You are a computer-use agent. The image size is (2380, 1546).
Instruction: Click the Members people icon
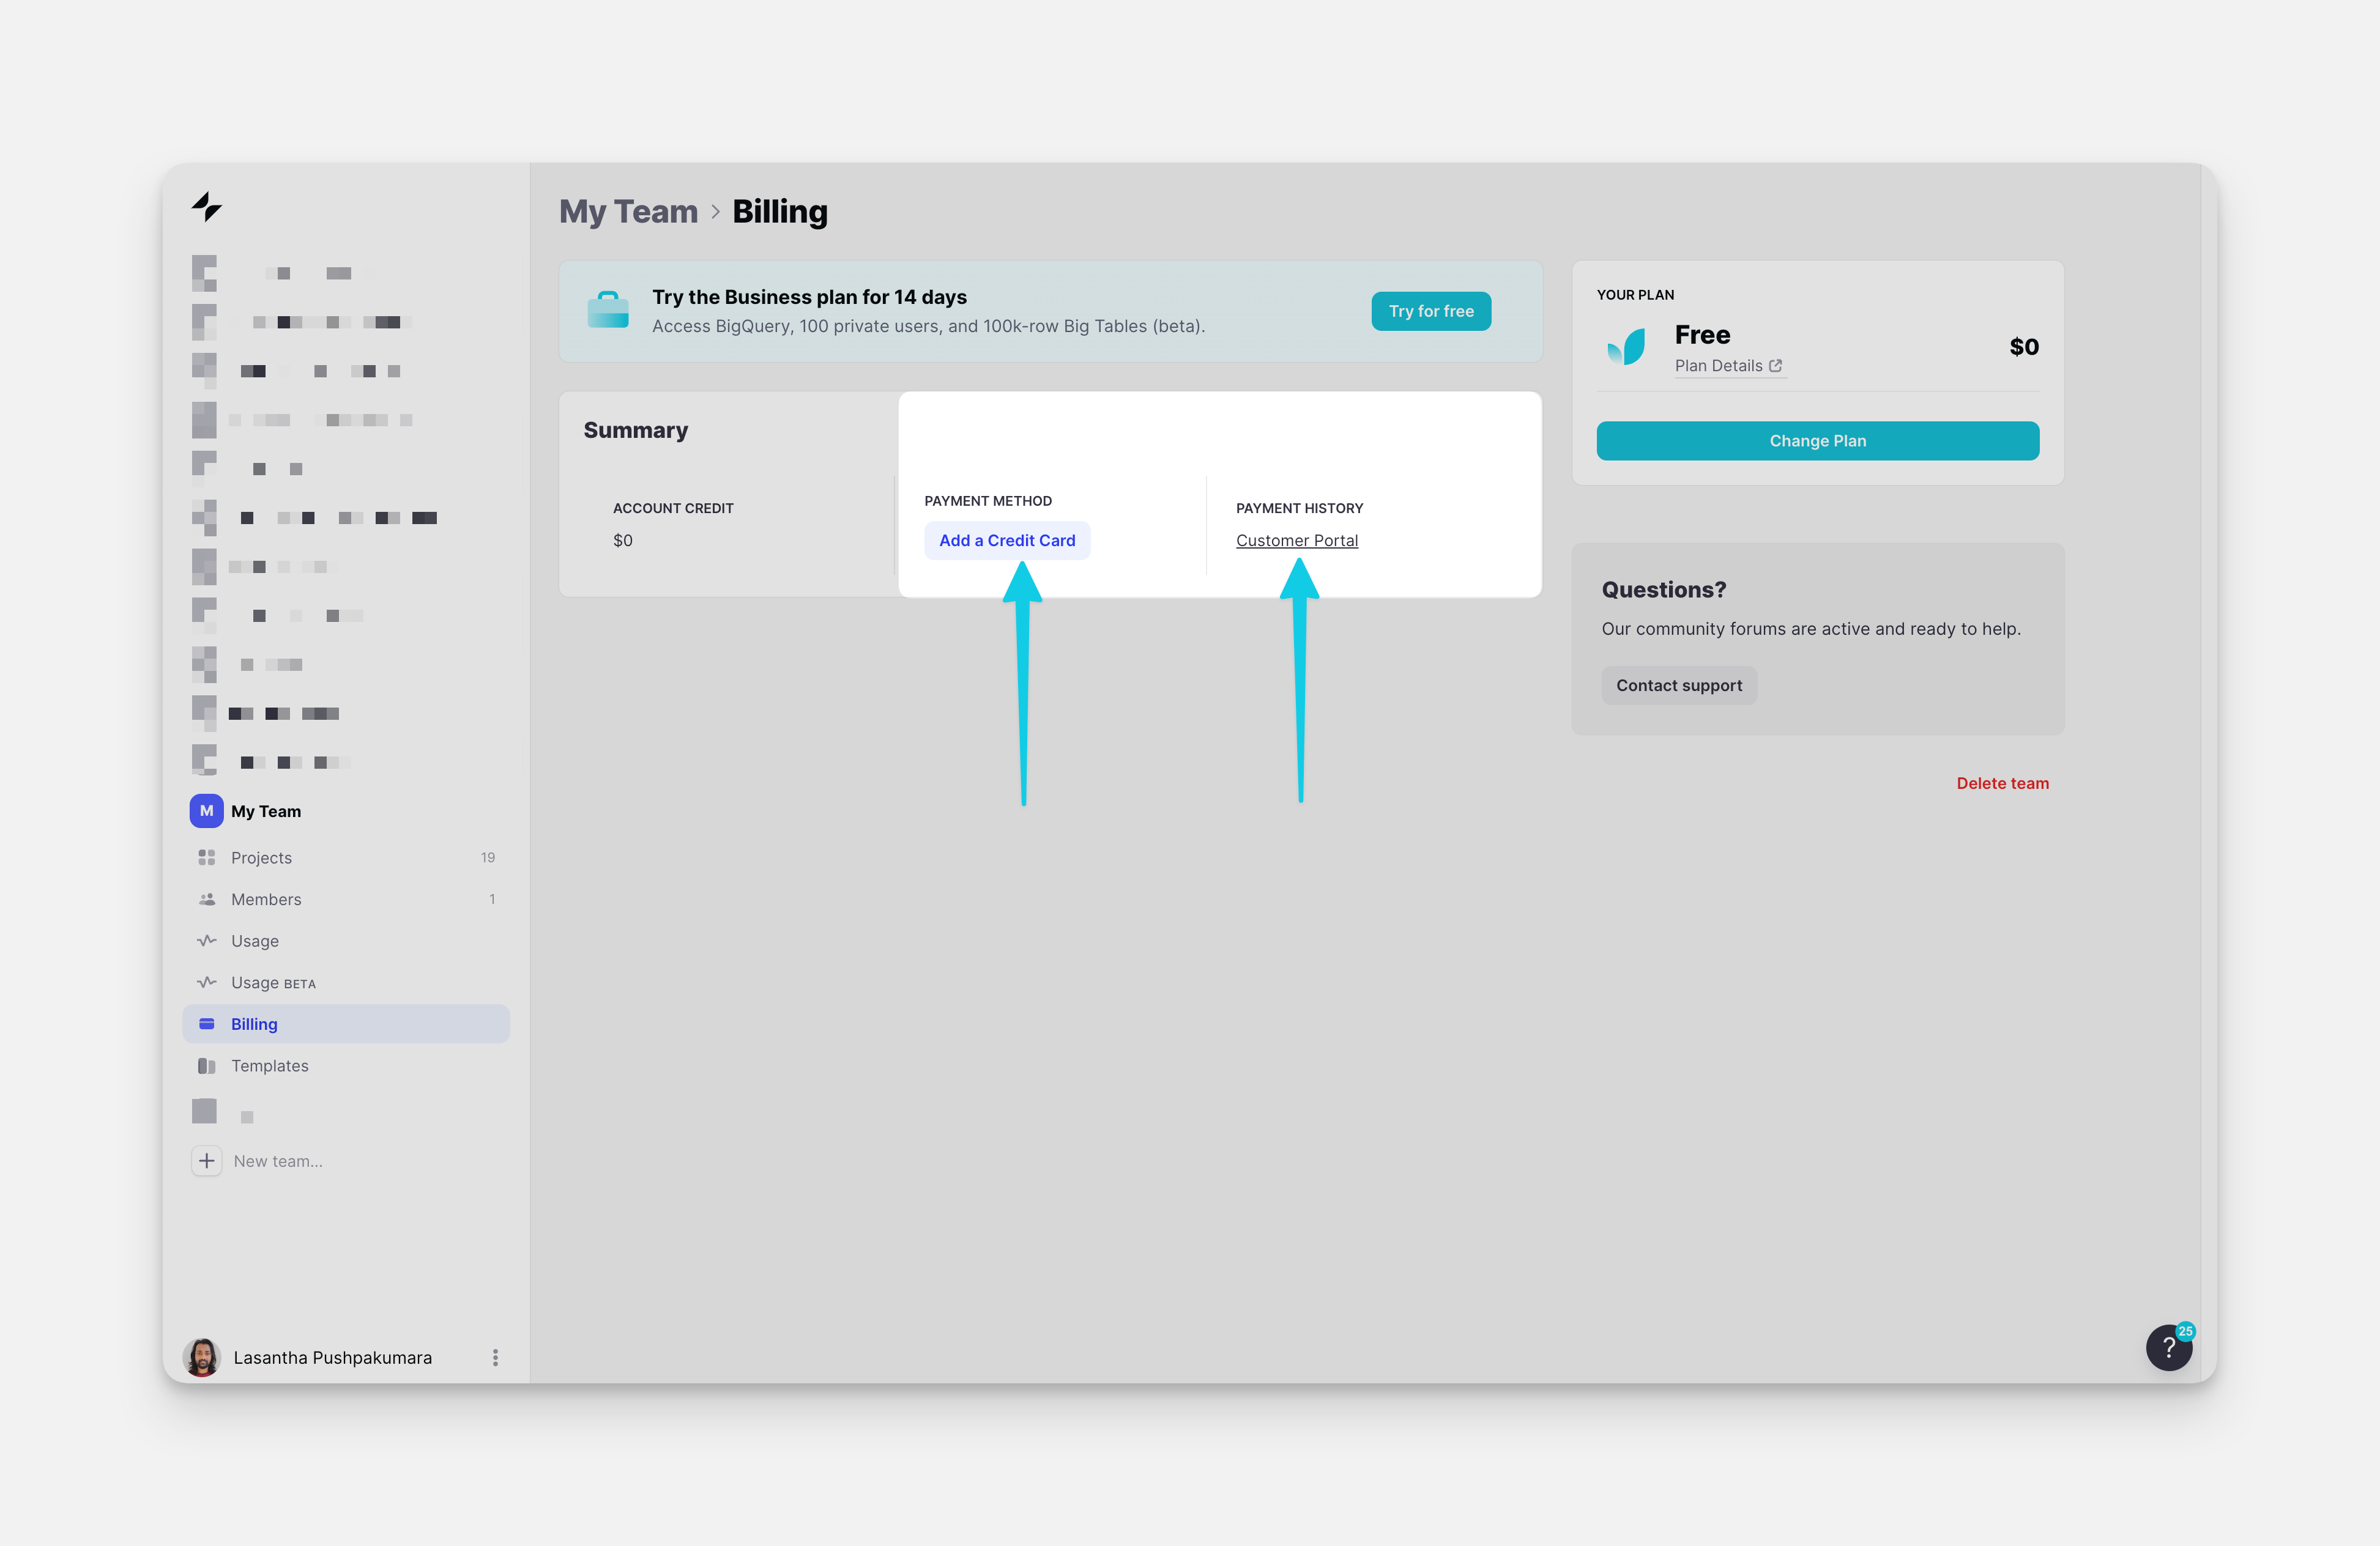[206, 900]
